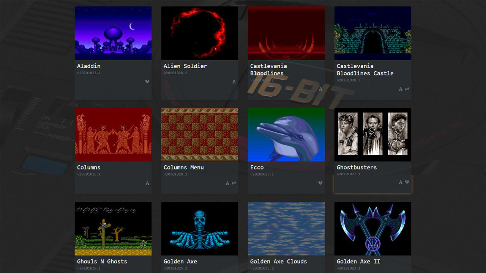Open the Ghostbusters portraits thumbnail

pyautogui.click(x=373, y=135)
